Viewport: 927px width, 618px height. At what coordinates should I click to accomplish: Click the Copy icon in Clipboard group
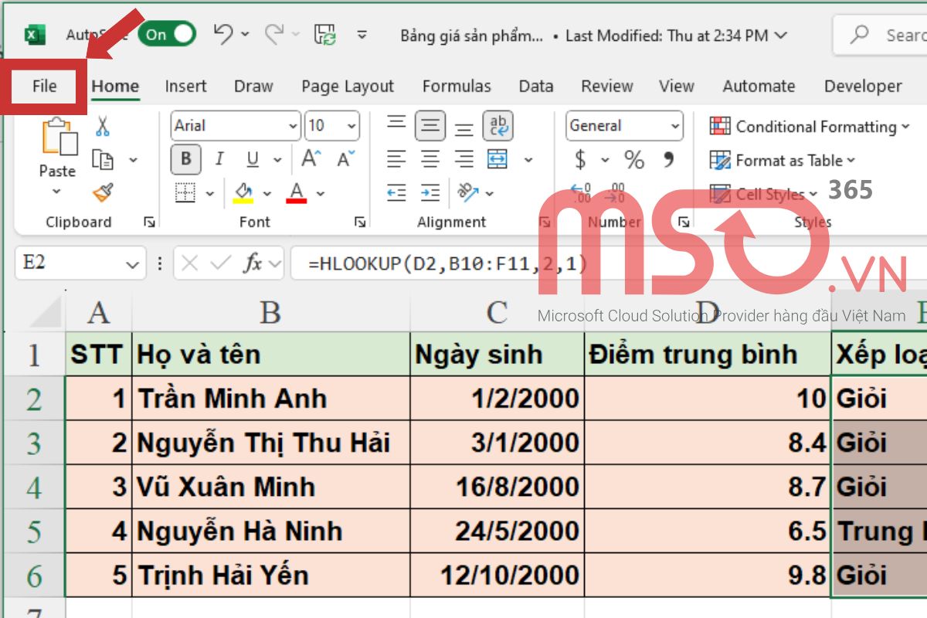pos(103,160)
